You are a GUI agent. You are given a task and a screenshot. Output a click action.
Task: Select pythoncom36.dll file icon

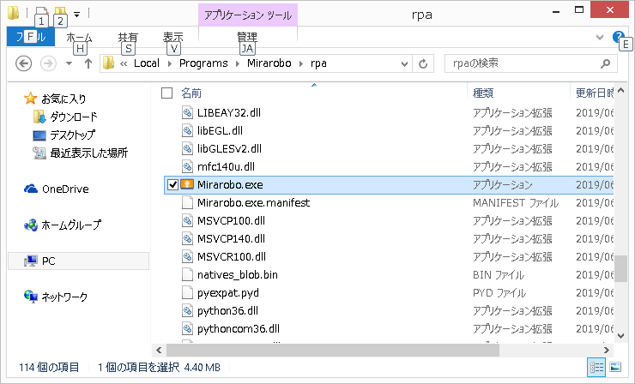pos(187,329)
